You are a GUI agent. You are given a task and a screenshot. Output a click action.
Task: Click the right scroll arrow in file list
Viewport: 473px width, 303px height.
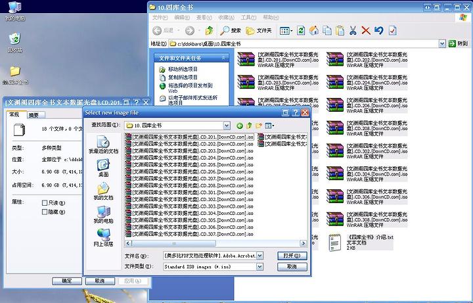(303, 243)
